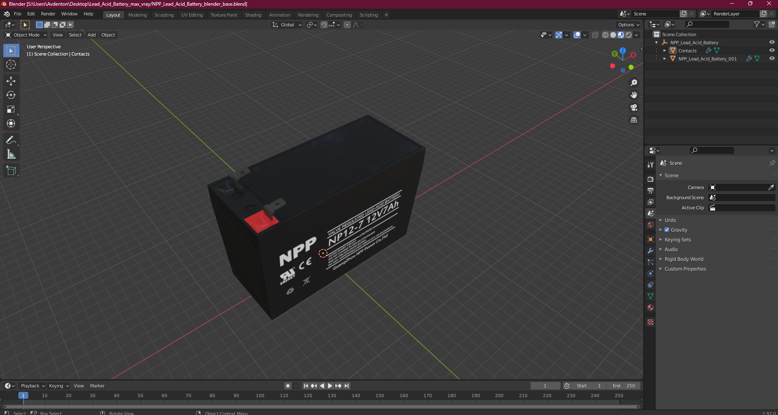
Task: Open the Output properties tab
Action: (x=650, y=190)
